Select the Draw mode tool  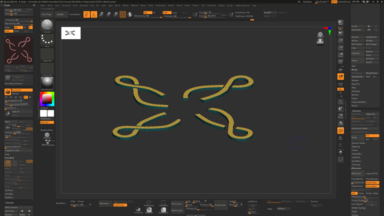coord(93,14)
